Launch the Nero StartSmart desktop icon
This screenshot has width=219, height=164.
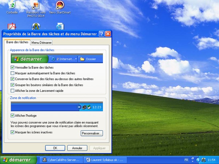[59, 5]
